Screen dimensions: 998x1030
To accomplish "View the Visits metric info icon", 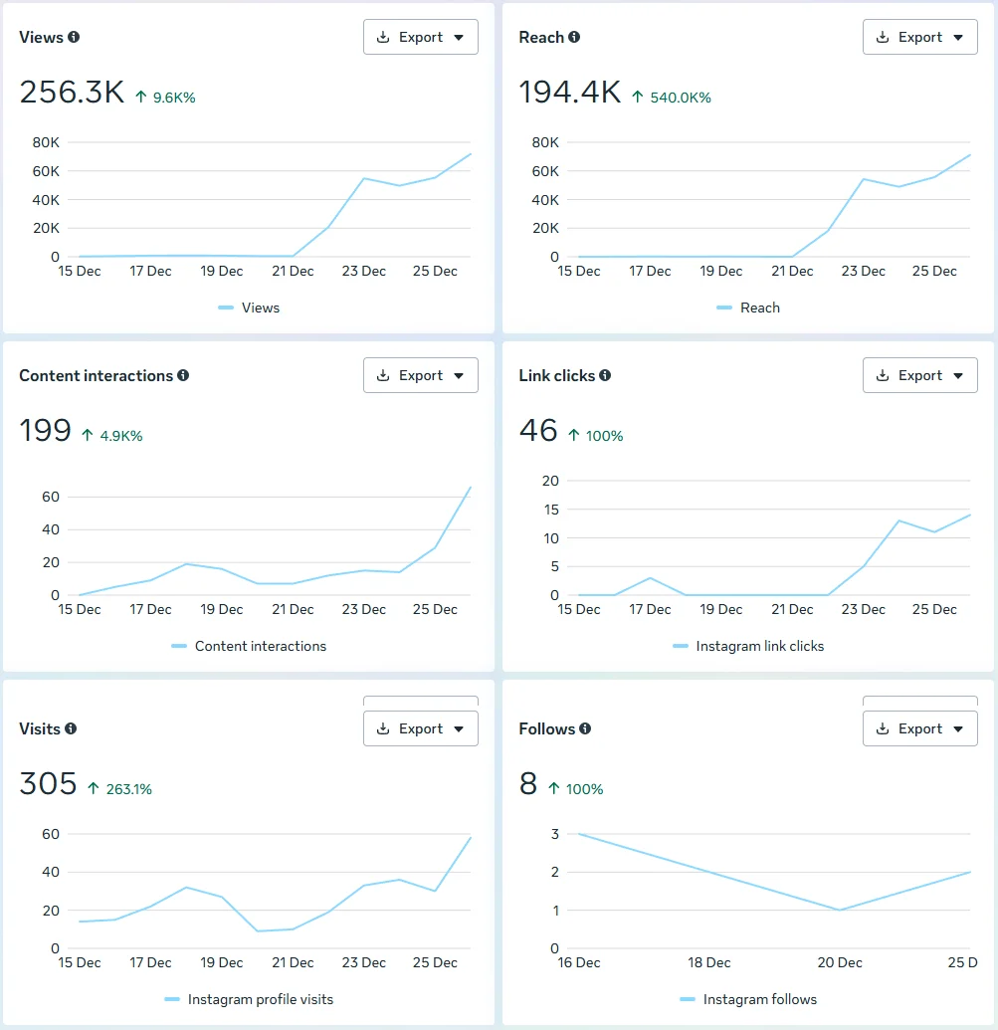I will coord(70,728).
